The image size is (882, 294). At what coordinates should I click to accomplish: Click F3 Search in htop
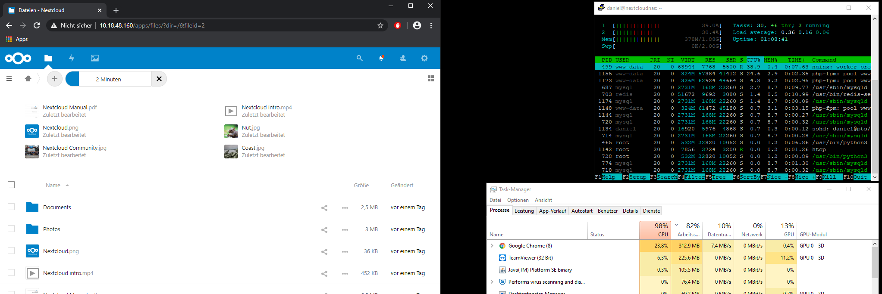click(x=663, y=177)
